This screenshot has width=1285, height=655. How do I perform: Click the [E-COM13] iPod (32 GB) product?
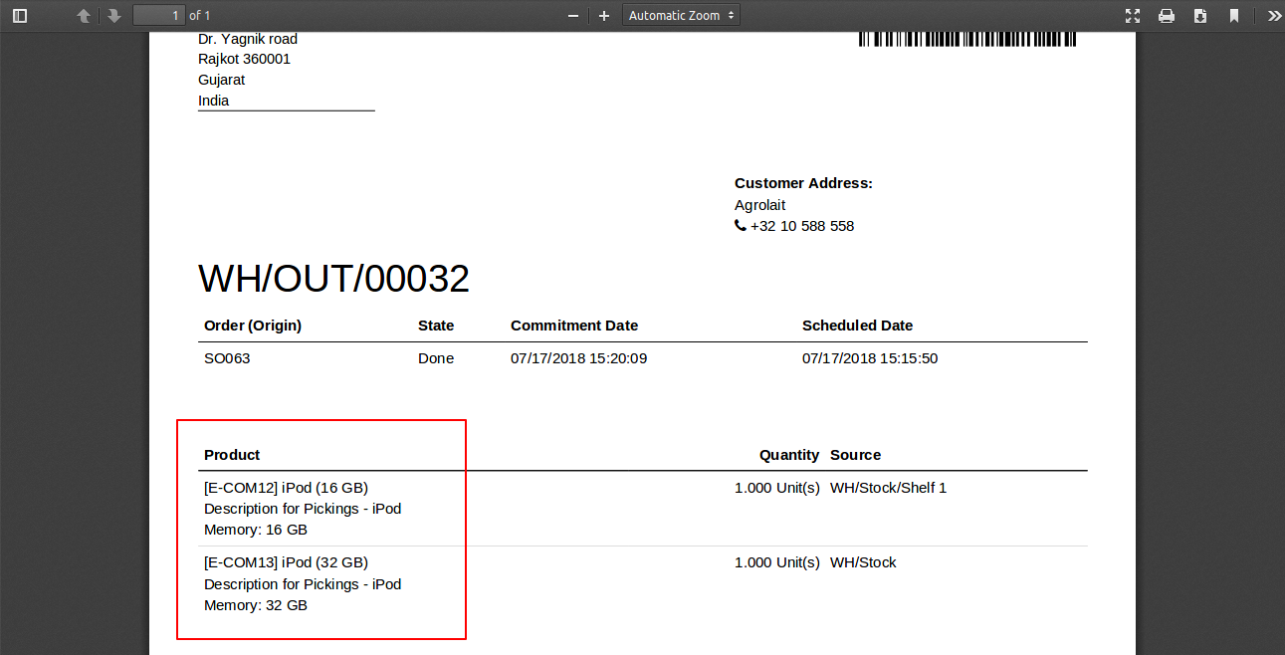tap(287, 562)
